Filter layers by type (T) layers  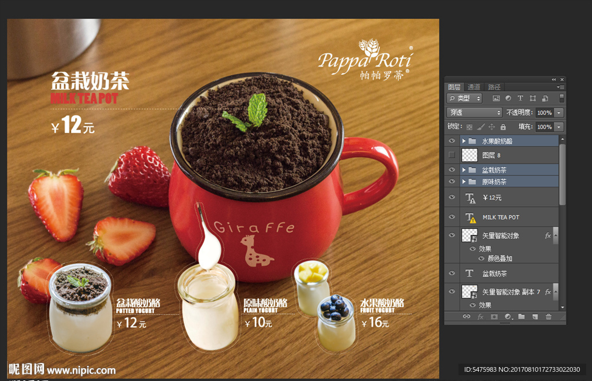coord(520,98)
